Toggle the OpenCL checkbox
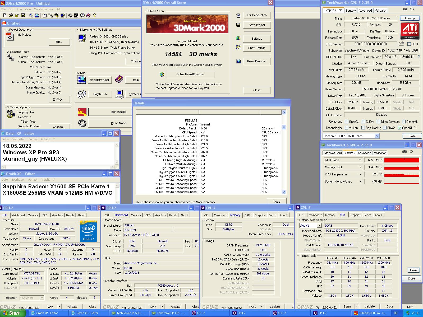 [346, 122]
